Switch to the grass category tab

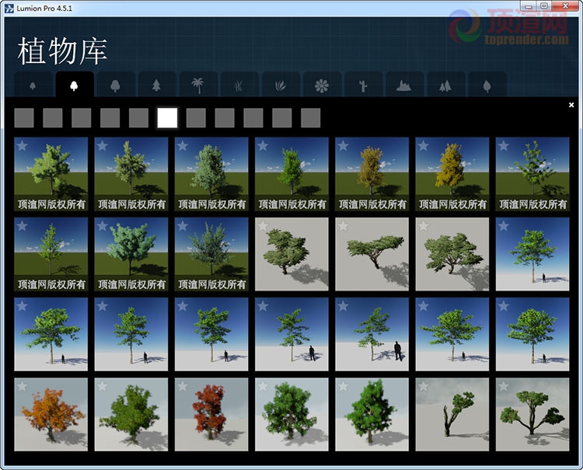(x=239, y=85)
